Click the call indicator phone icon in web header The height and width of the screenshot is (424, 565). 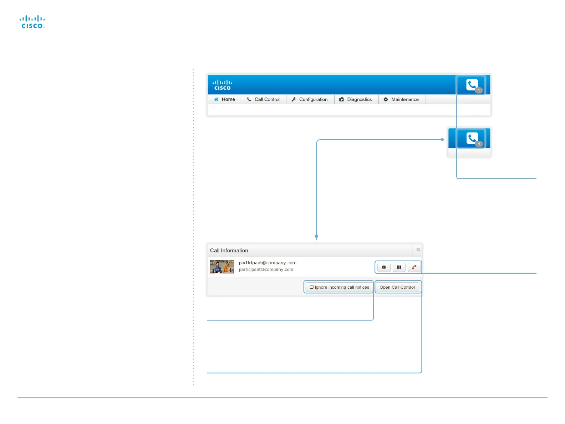[x=473, y=85]
